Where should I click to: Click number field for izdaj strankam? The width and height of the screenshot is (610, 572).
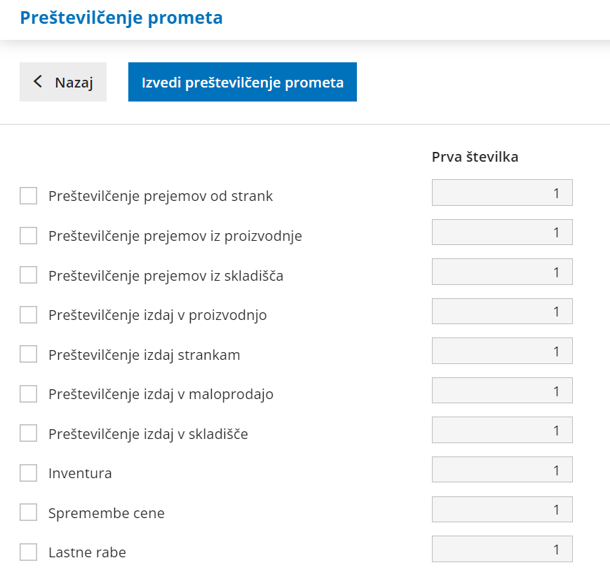pos(502,351)
